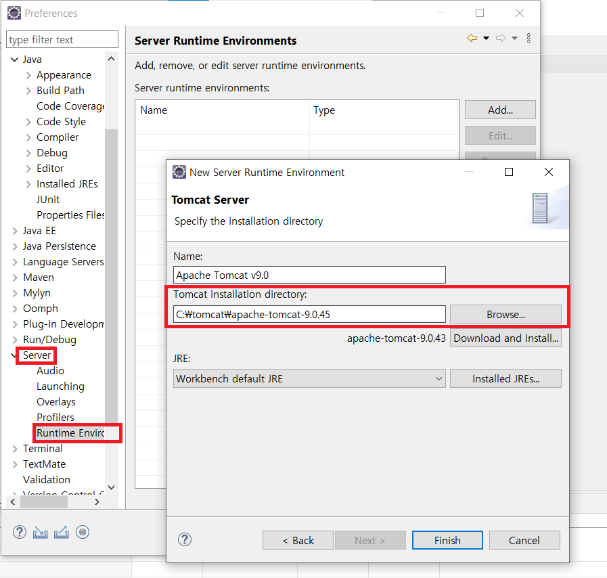Viewport: 607px width, 578px height.
Task: Select Profilers under Server
Action: [x=55, y=418]
